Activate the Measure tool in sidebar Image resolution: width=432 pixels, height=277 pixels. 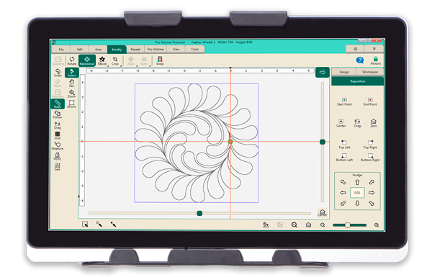(58, 145)
